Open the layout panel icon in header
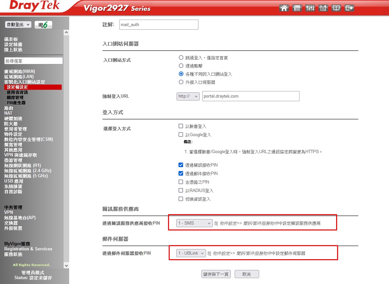 pyautogui.click(x=297, y=8)
